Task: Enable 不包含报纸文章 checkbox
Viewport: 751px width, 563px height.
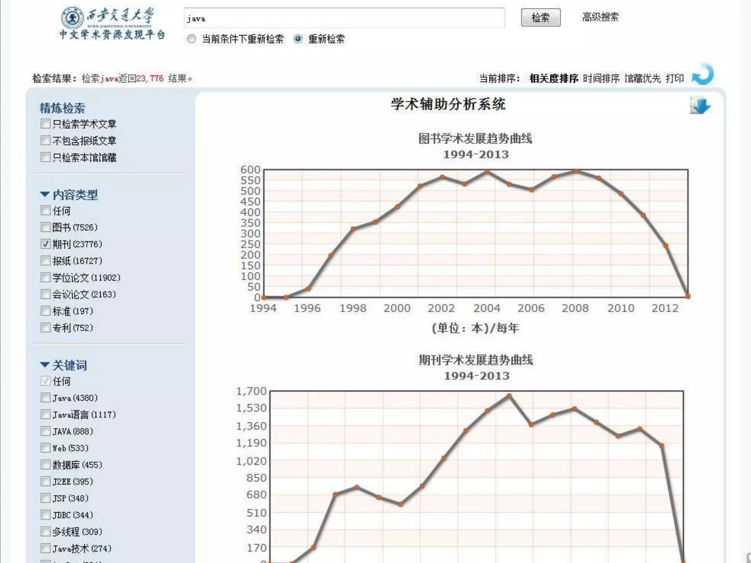Action: coord(45,140)
